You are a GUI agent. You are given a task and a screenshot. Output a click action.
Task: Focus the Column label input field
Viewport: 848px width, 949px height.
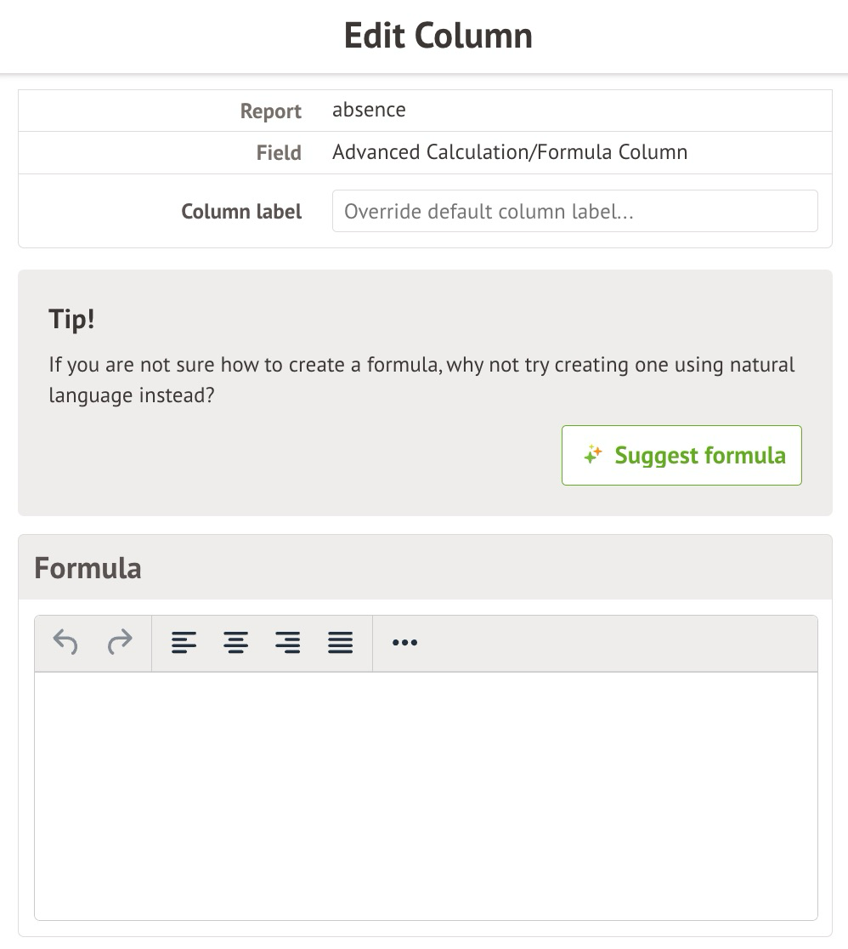tap(574, 211)
